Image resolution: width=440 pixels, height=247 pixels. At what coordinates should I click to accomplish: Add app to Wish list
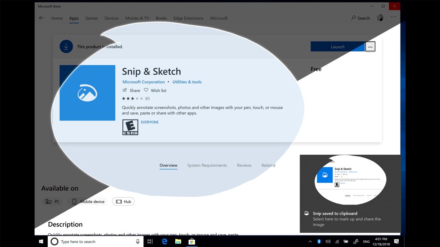tap(155, 90)
